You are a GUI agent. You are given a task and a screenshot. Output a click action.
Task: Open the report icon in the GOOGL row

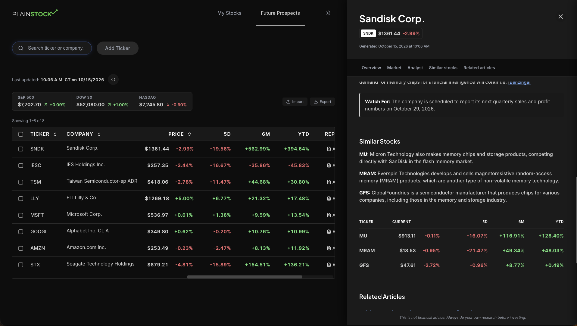329,232
